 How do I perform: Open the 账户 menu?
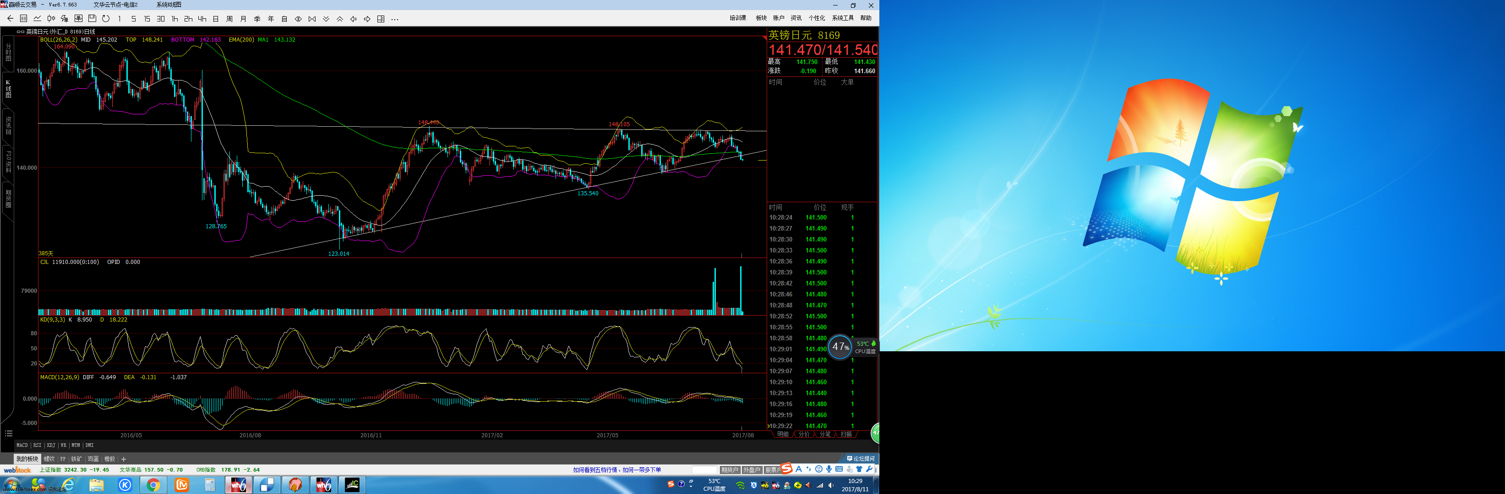tap(778, 18)
